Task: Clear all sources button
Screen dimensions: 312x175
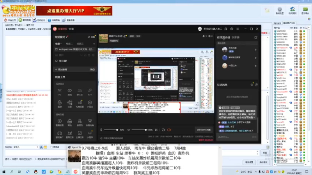Action: [x=92, y=70]
